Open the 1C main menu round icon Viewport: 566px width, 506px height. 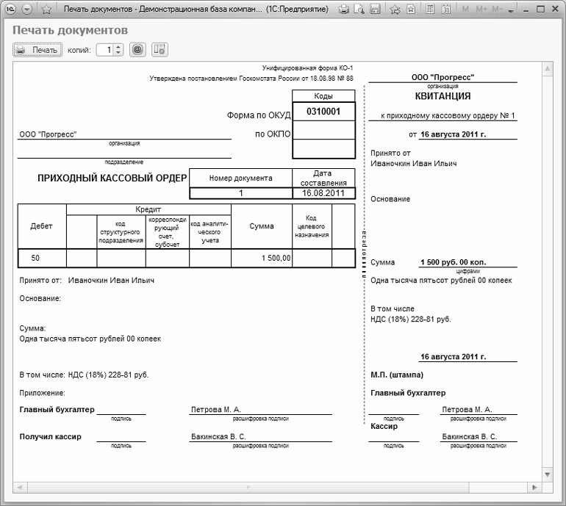pos(10,10)
